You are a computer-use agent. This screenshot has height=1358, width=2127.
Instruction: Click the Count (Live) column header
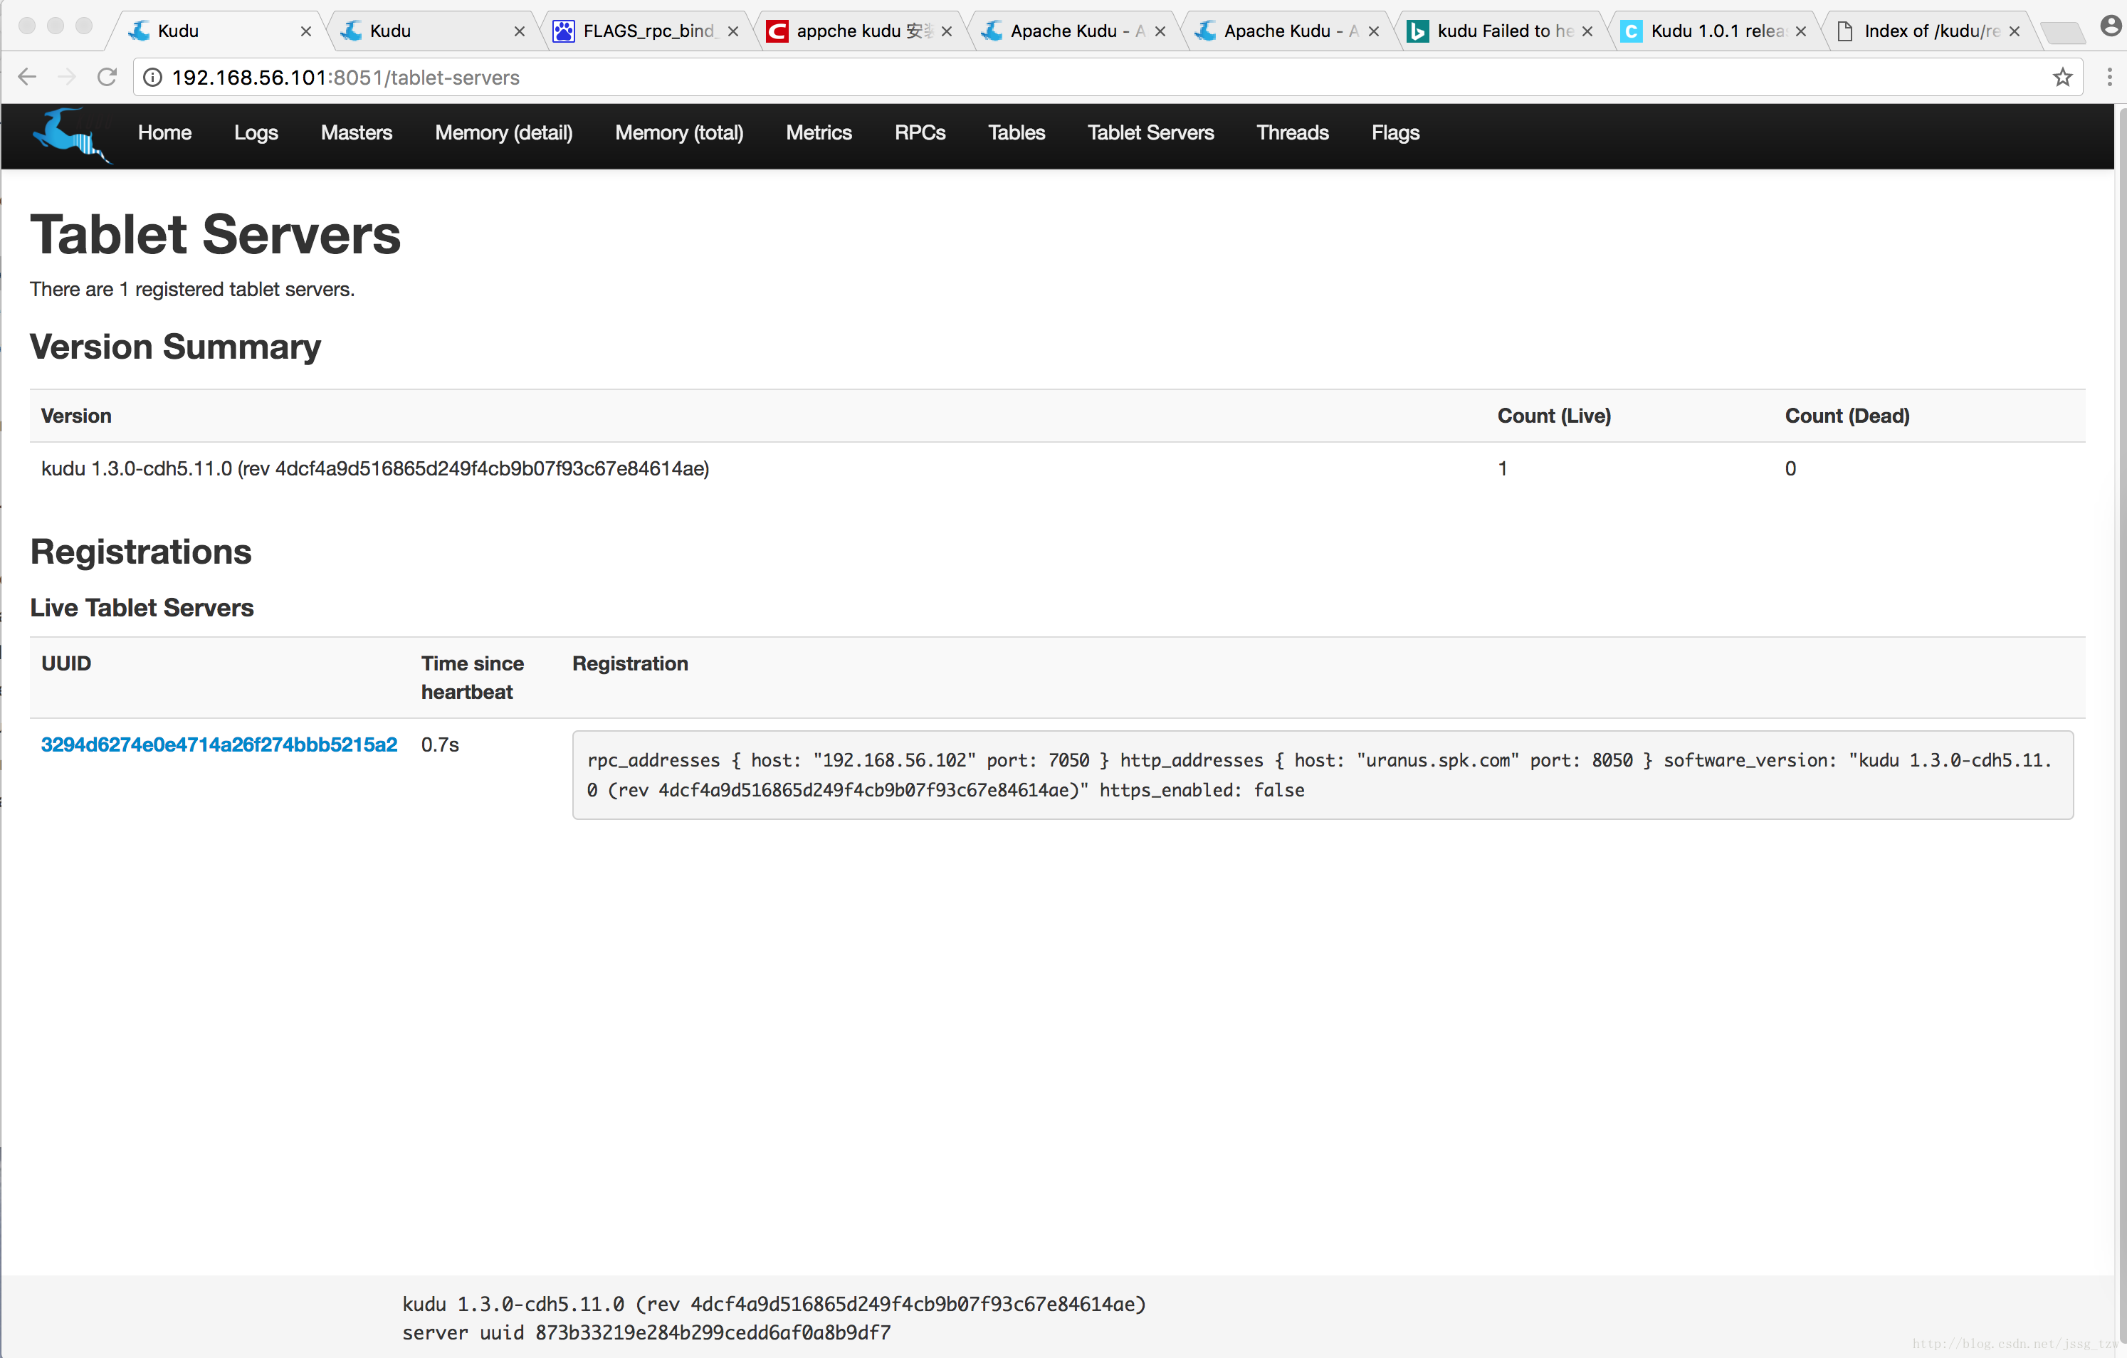click(1554, 416)
